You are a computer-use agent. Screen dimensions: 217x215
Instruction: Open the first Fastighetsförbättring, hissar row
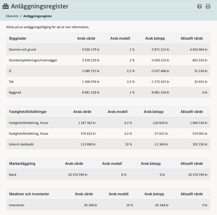[29, 123]
